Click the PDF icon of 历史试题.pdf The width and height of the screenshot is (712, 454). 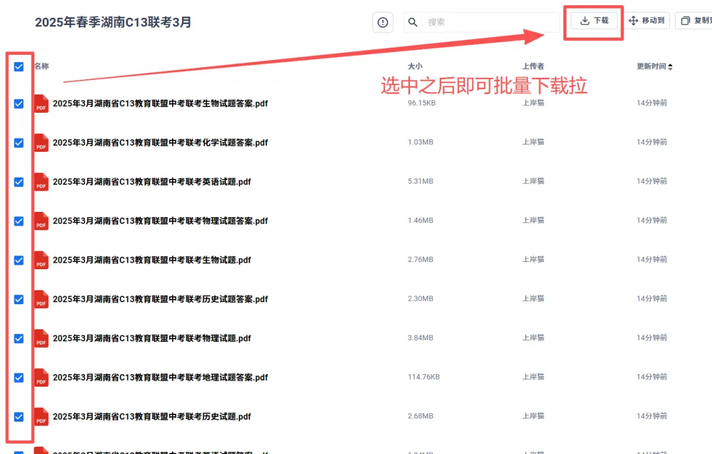[x=40, y=416]
